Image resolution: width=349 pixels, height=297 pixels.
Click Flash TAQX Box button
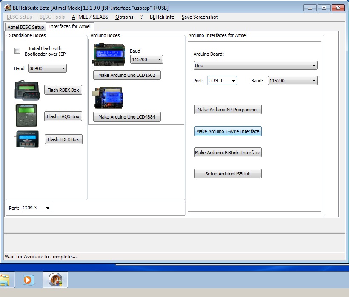(63, 116)
